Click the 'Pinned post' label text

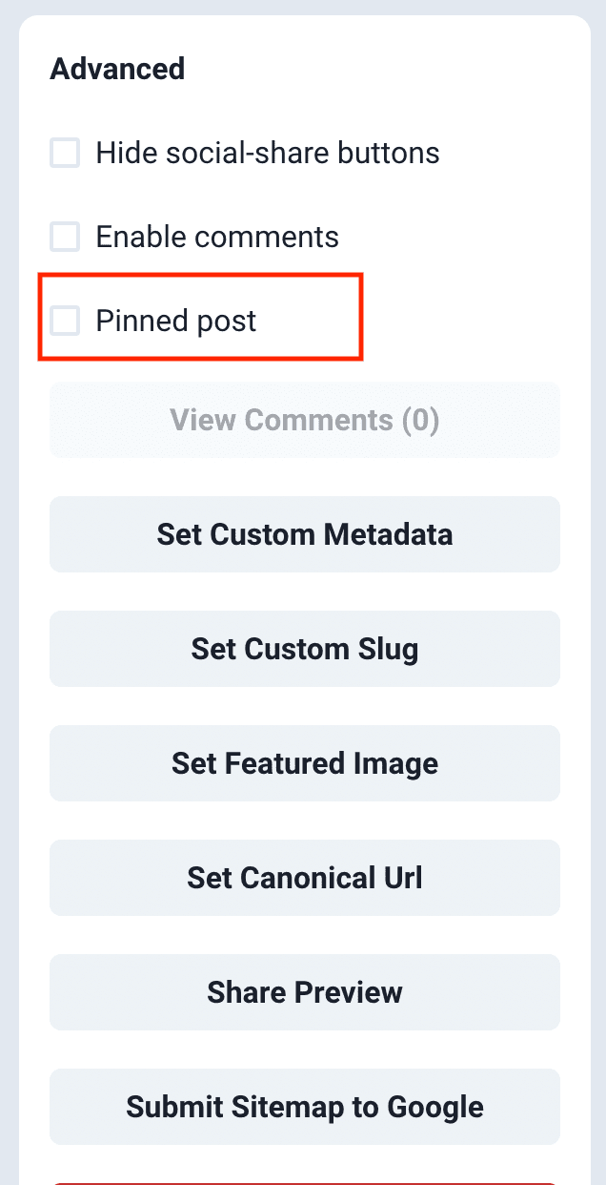pos(176,321)
